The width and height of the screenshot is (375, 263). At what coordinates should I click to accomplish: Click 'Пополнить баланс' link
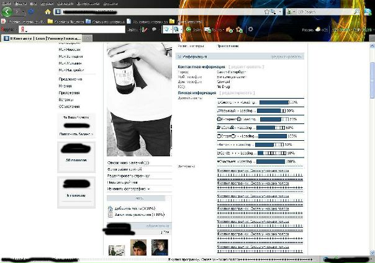(x=76, y=133)
